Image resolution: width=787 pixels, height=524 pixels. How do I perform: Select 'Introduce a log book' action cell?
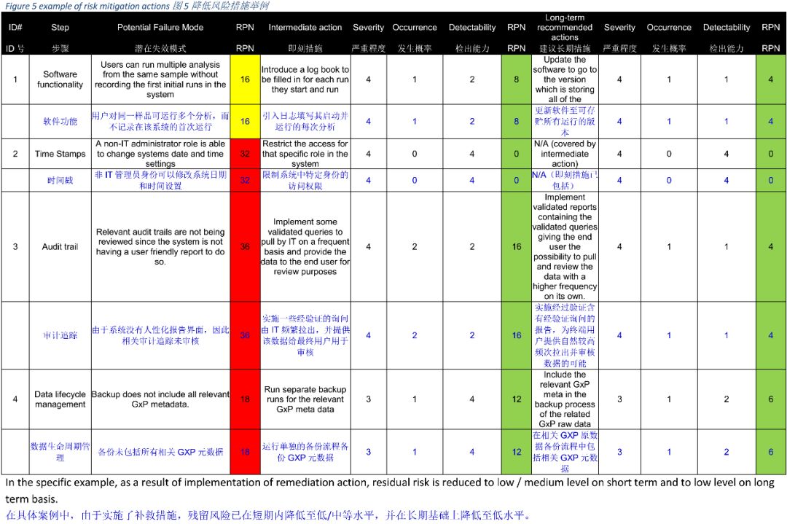tap(305, 79)
